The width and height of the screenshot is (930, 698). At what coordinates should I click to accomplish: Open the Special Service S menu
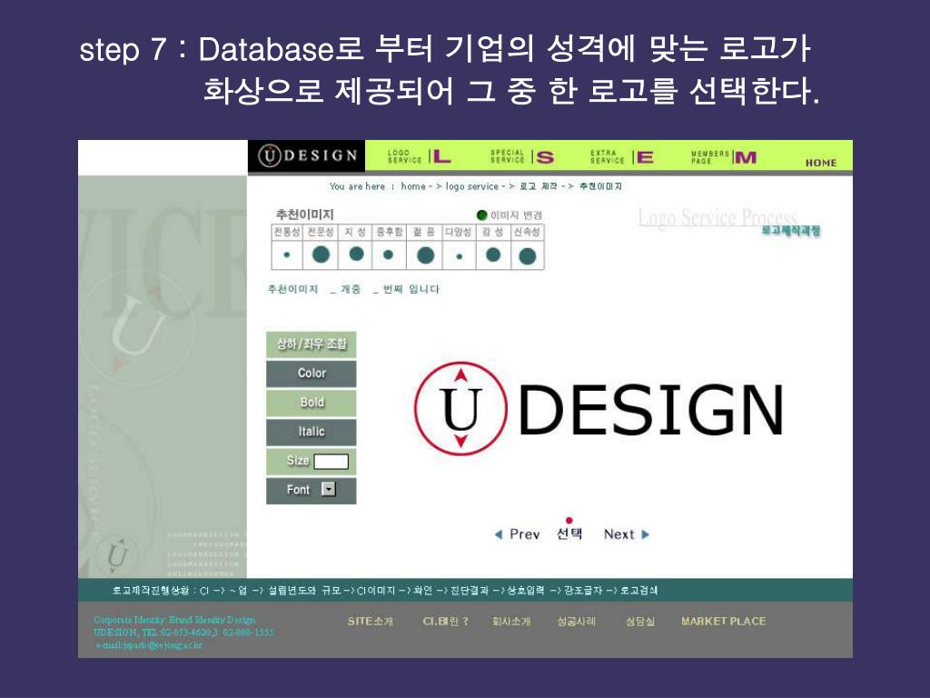click(x=522, y=156)
